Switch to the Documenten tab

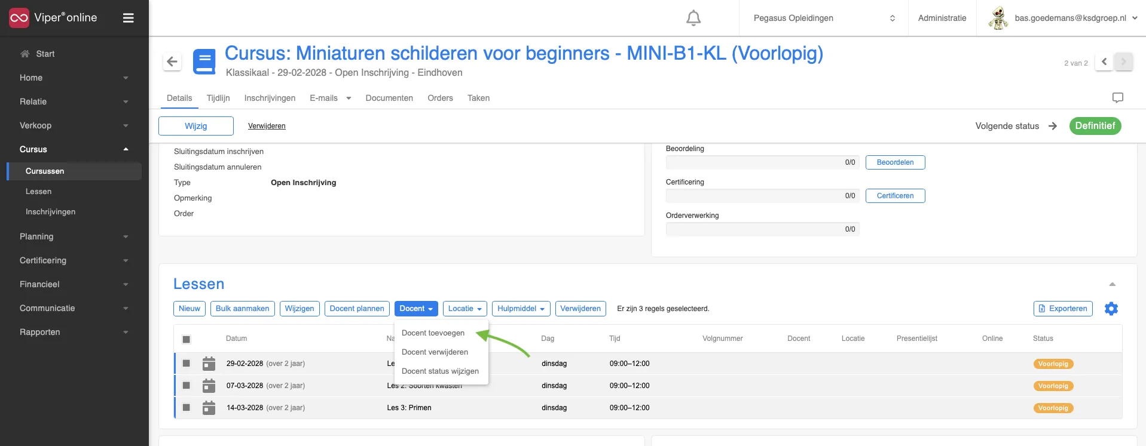point(389,98)
